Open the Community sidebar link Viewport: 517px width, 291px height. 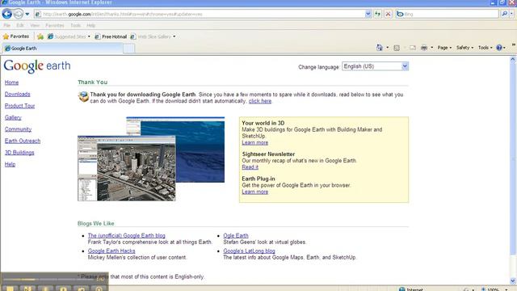click(x=18, y=129)
